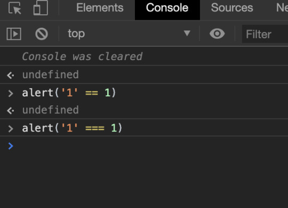Click the input chevron beside alert('1' == 1)
Screen dimensions: 288x208
point(11,93)
